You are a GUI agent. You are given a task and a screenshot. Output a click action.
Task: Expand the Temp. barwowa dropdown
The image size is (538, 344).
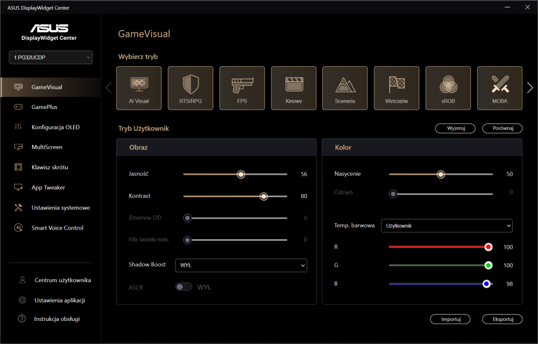click(x=447, y=226)
